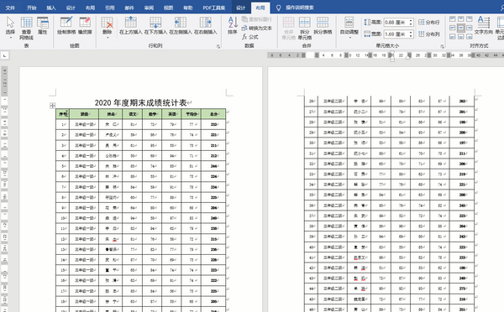
Task: Click the 宽度 column width icon
Action: (x=367, y=34)
